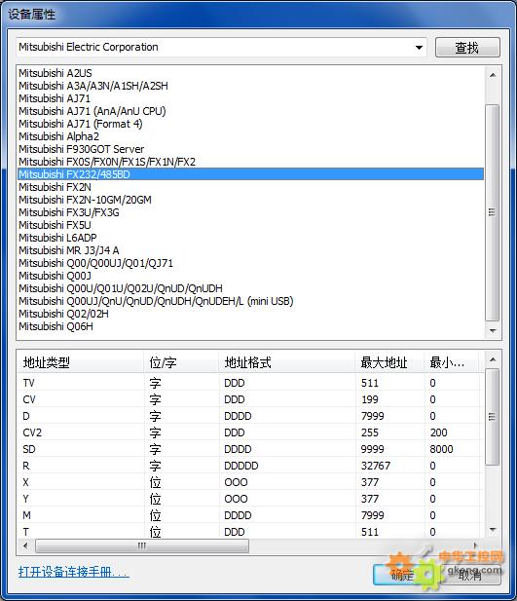Select the R address type row
The height and width of the screenshot is (601, 517).
[248, 466]
